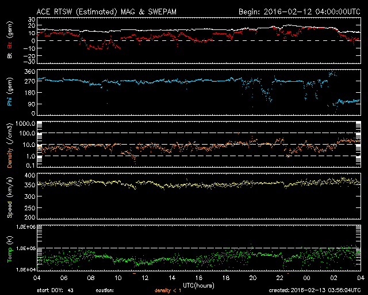Click the UTC(hours) axis title
The width and height of the screenshot is (368, 295).
[199, 285]
